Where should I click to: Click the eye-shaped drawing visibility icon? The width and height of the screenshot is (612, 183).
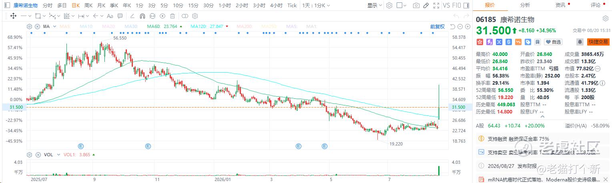[163, 16]
